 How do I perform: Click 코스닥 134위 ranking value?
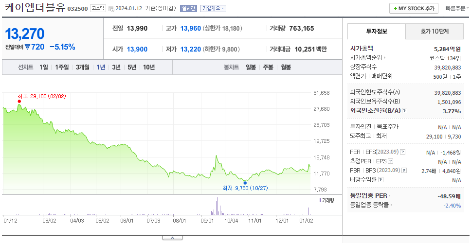445,58
